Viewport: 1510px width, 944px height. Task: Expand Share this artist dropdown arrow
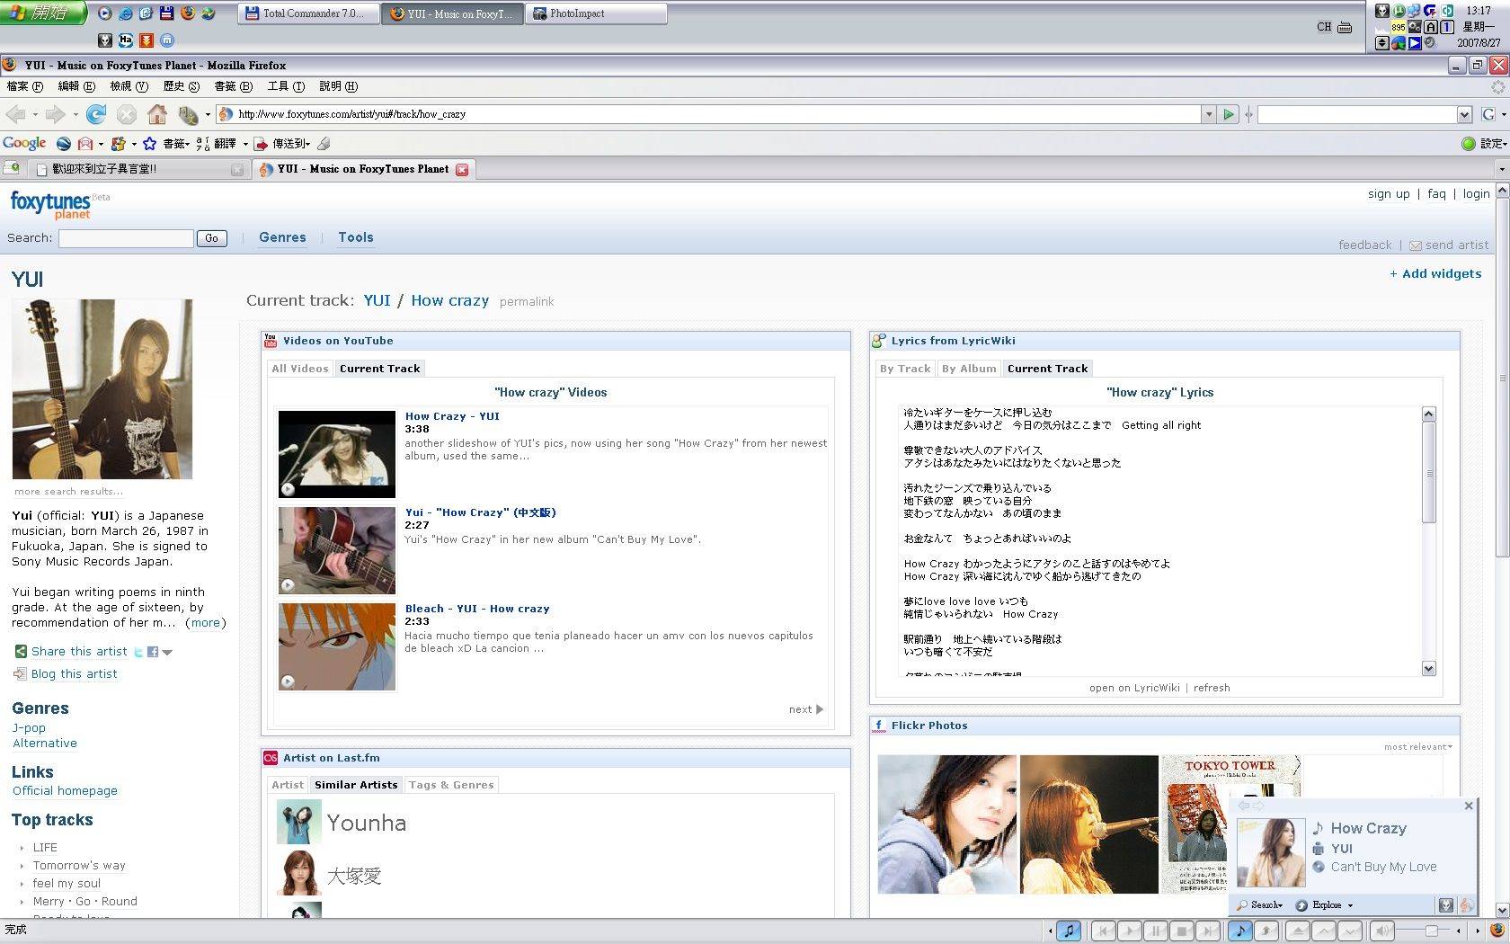pyautogui.click(x=166, y=653)
